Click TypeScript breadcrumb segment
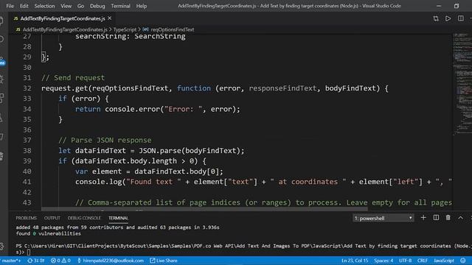The image size is (472, 265). [x=125, y=29]
